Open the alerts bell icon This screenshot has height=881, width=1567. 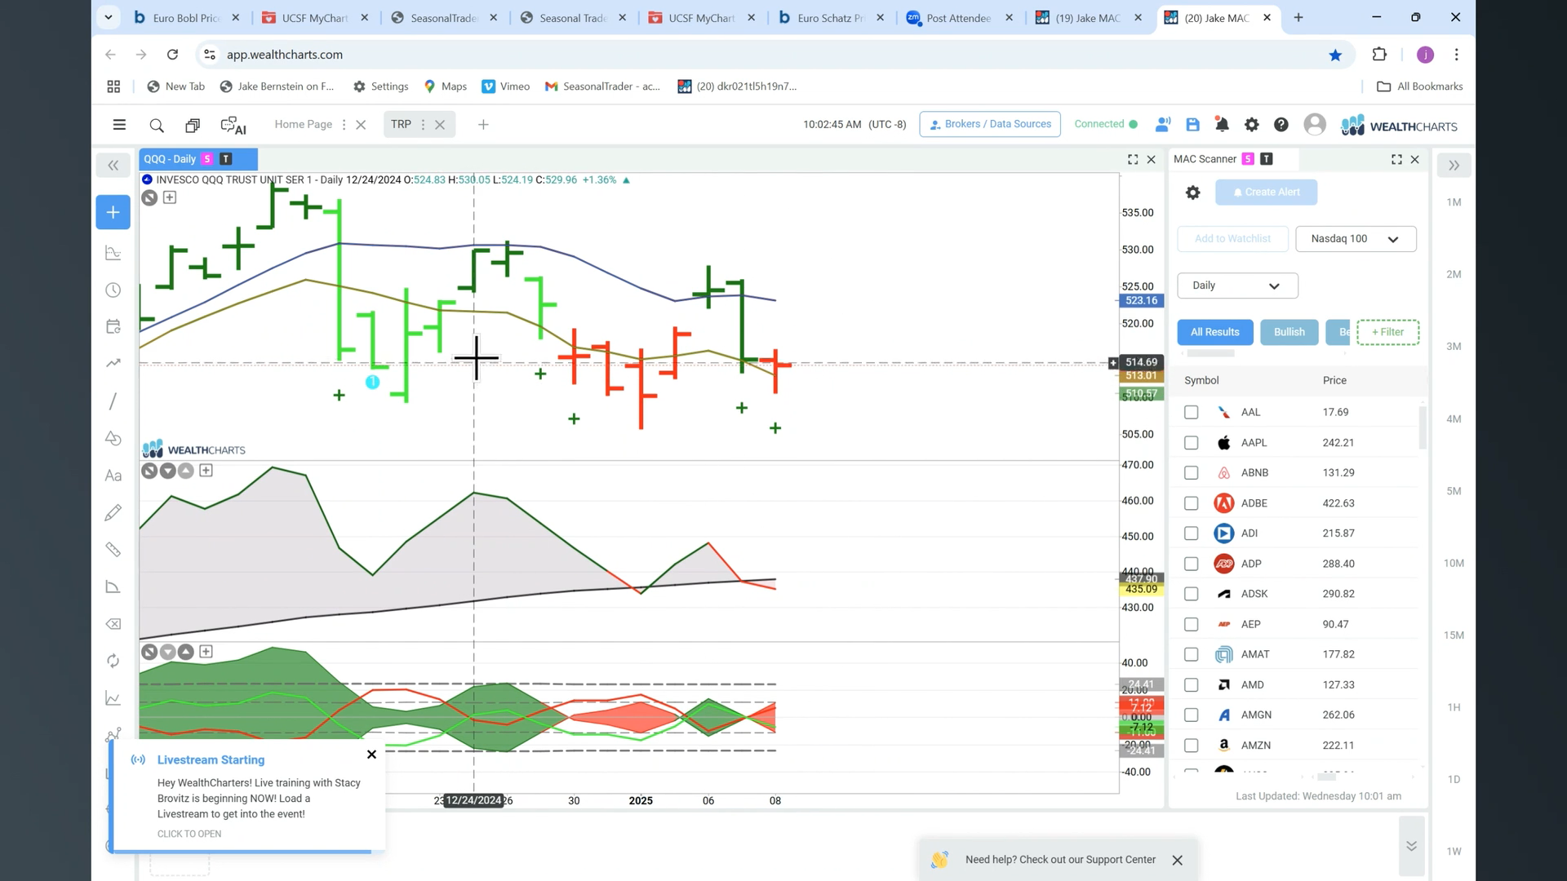tap(1222, 125)
